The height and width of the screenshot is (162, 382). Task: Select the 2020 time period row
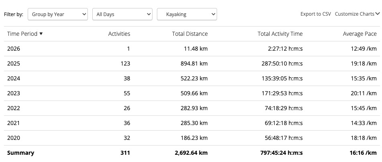[14, 138]
